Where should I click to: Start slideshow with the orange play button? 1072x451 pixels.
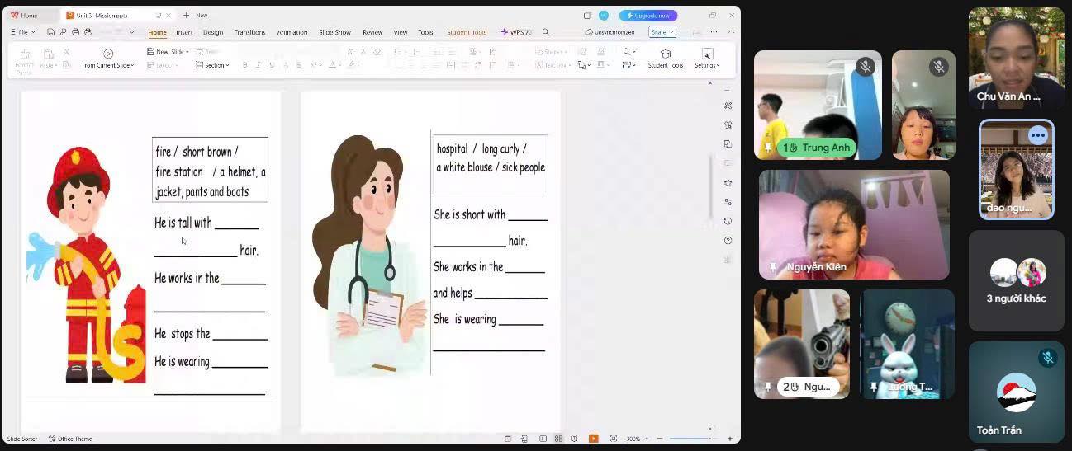point(593,439)
